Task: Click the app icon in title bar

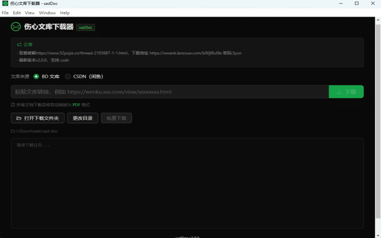Action: coord(5,3)
